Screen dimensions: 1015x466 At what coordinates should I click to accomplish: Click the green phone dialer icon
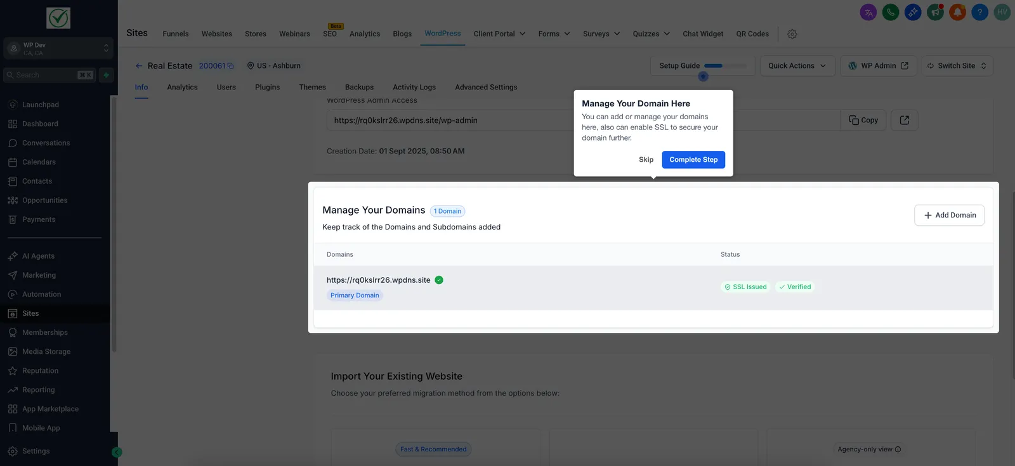pyautogui.click(x=891, y=12)
